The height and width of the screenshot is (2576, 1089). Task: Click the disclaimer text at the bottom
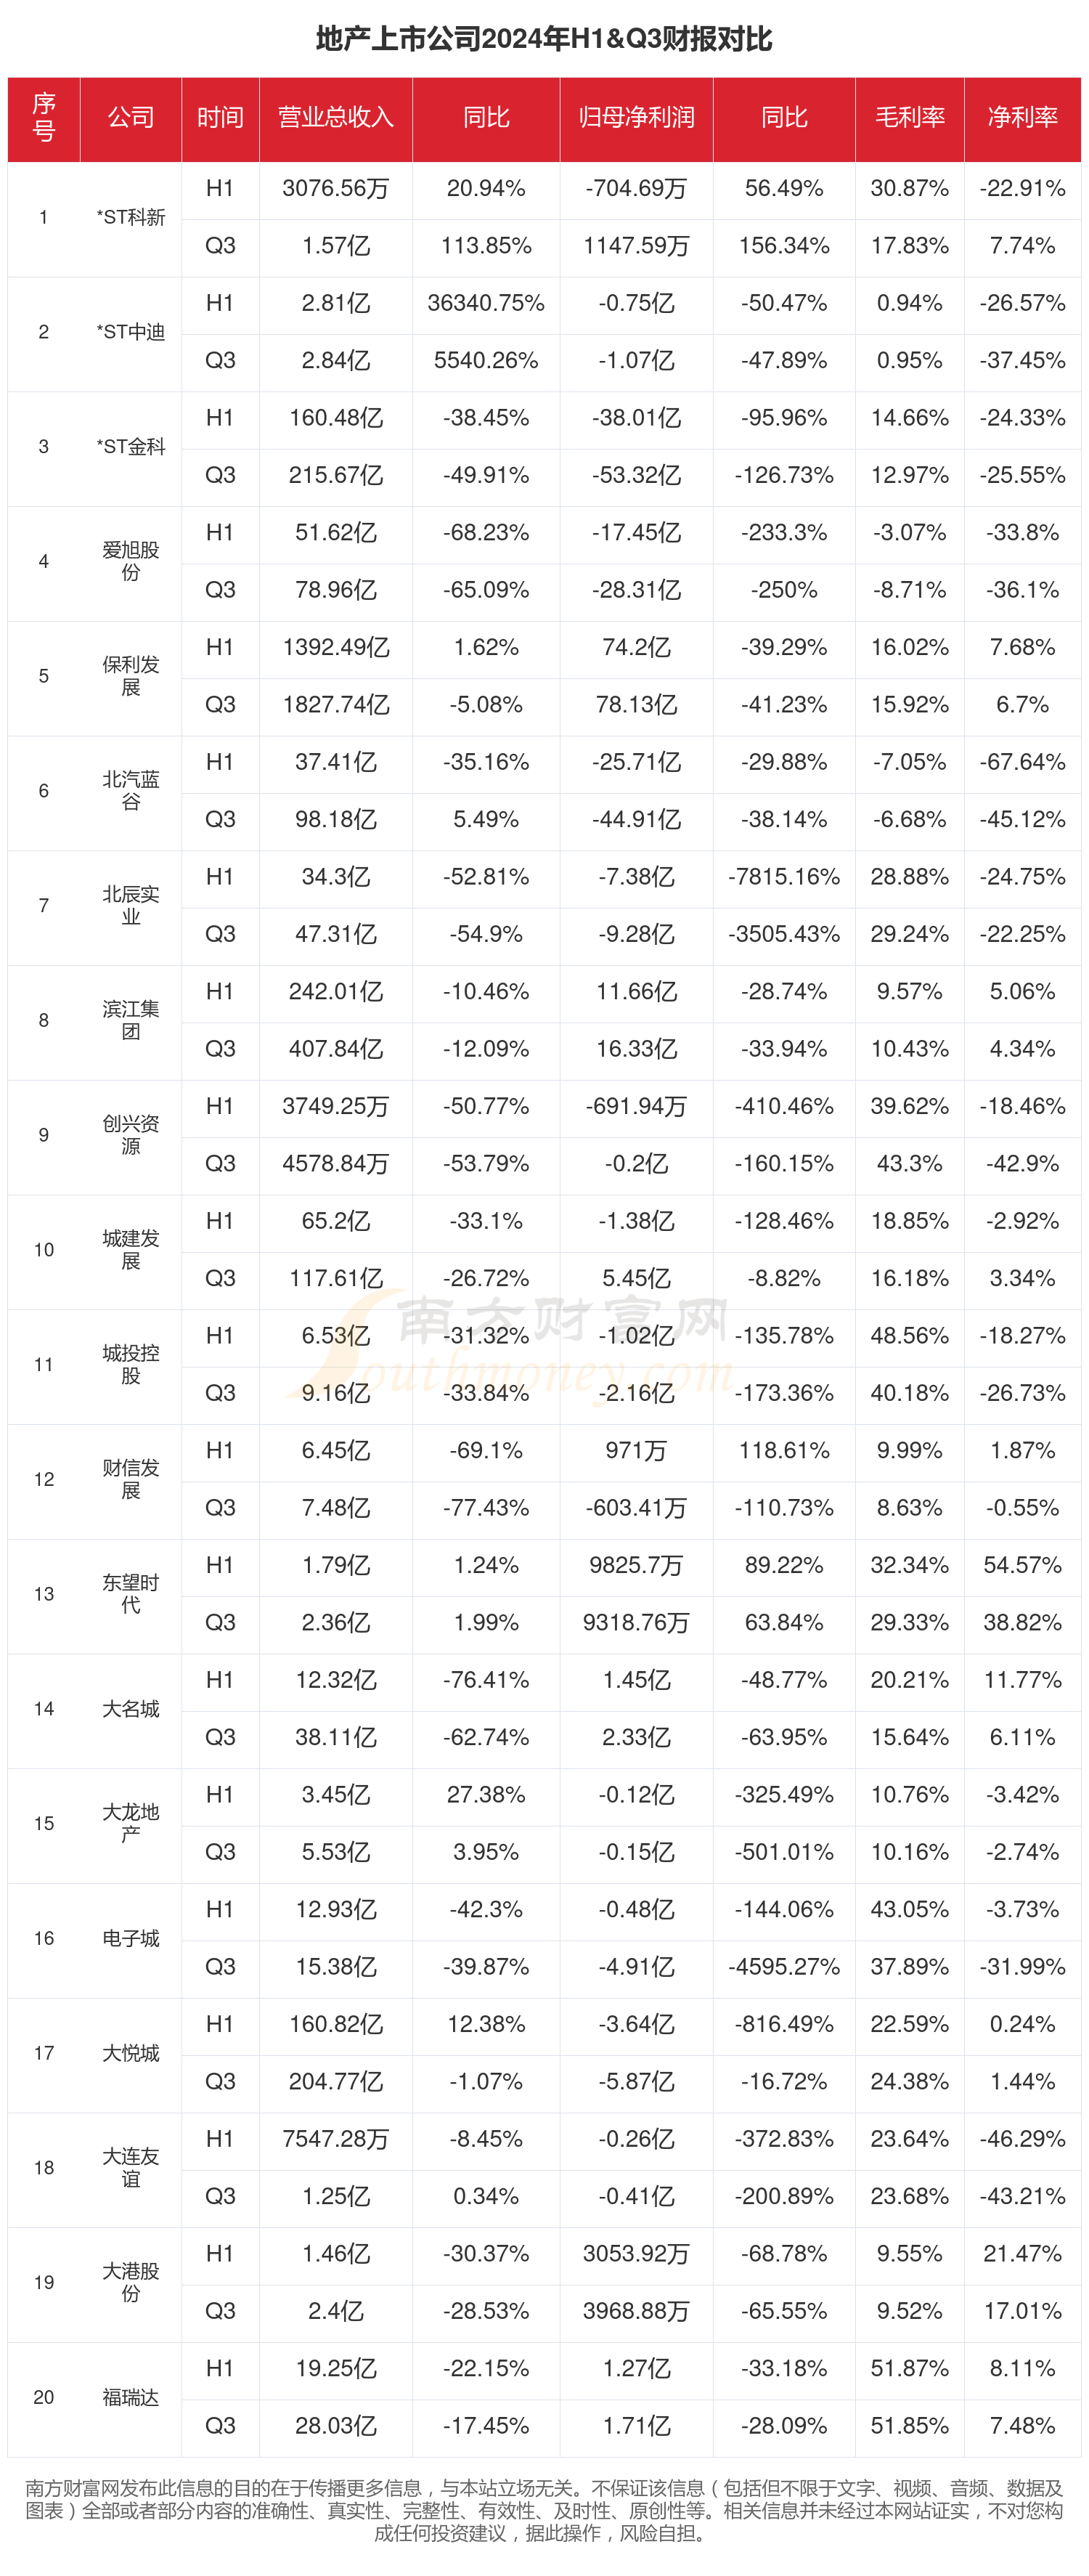(x=544, y=2510)
